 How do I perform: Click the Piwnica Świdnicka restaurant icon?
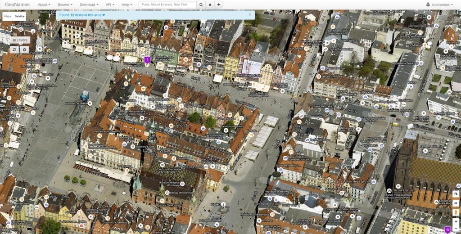[x=162, y=201]
